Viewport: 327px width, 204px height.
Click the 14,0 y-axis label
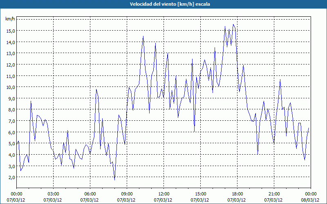tap(11, 42)
